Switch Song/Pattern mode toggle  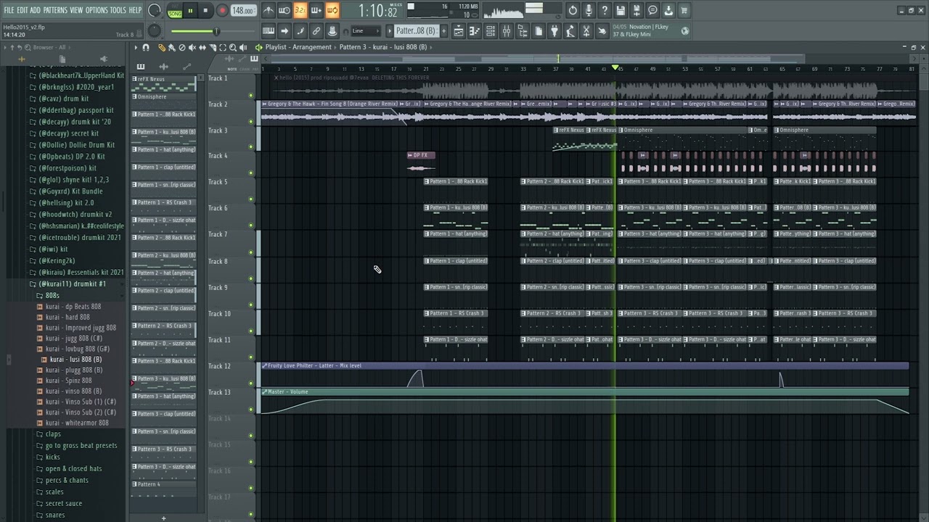175,10
